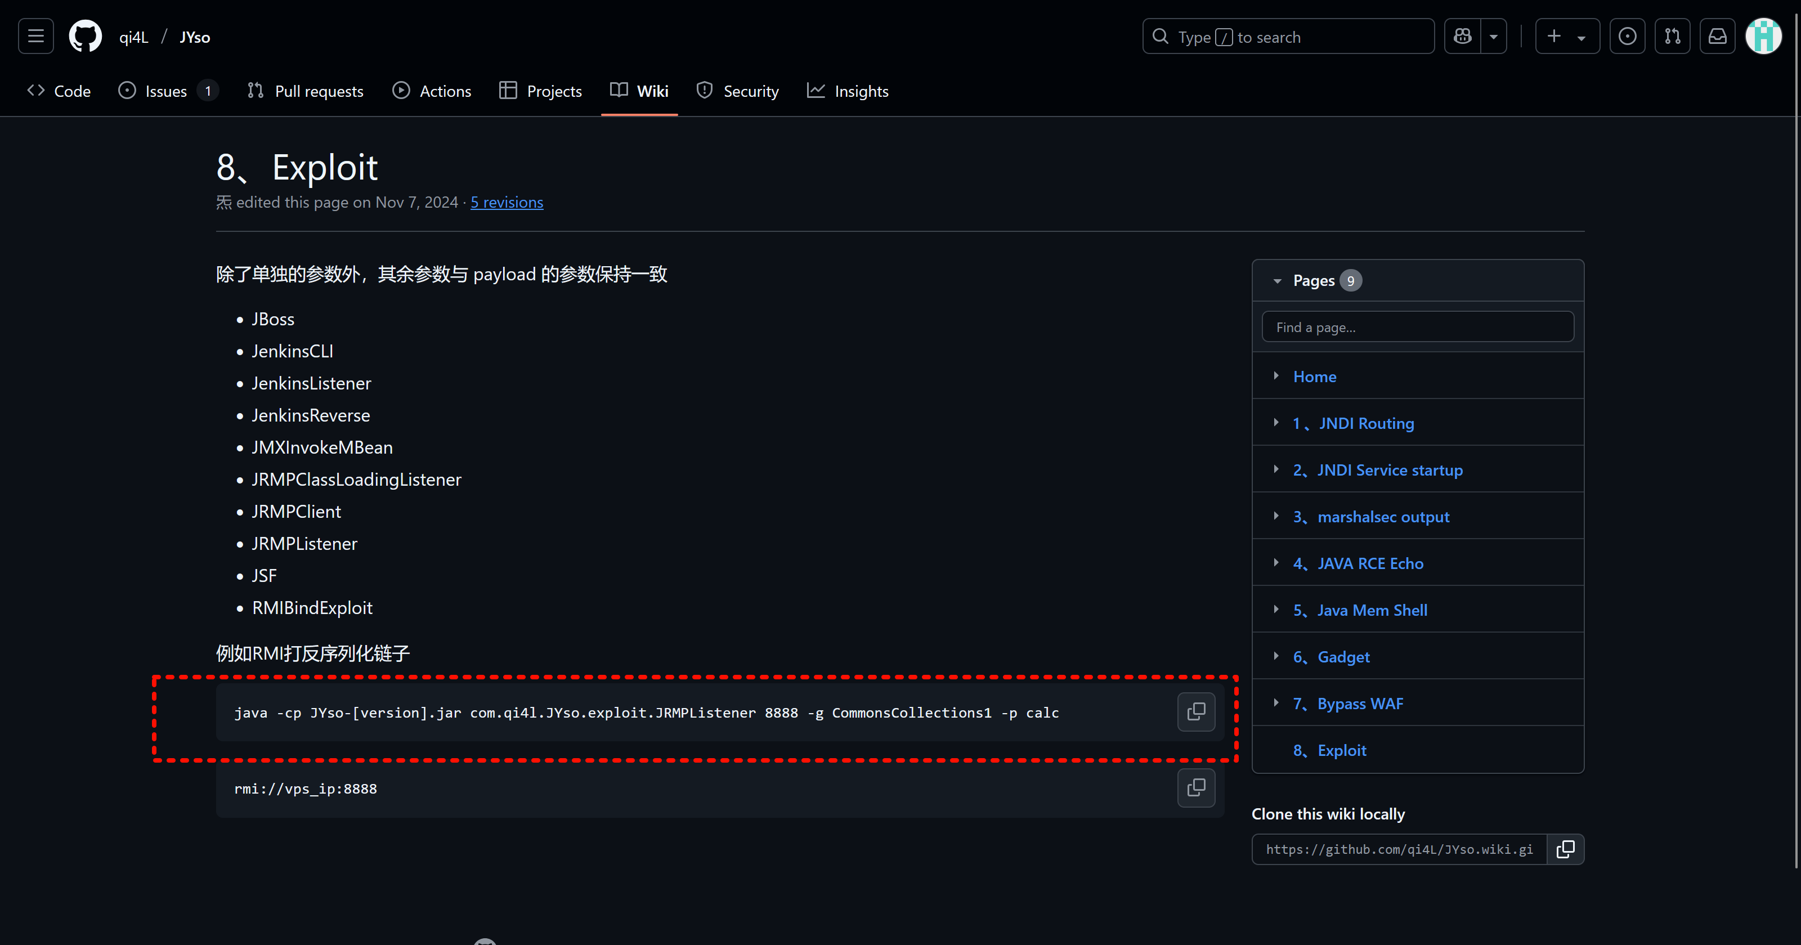
Task: Open the notifications inbox icon
Action: 1718,37
